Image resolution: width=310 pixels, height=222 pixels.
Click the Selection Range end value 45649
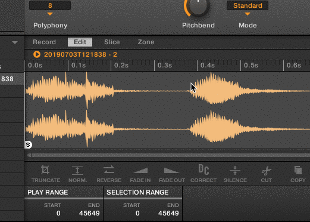168,213
